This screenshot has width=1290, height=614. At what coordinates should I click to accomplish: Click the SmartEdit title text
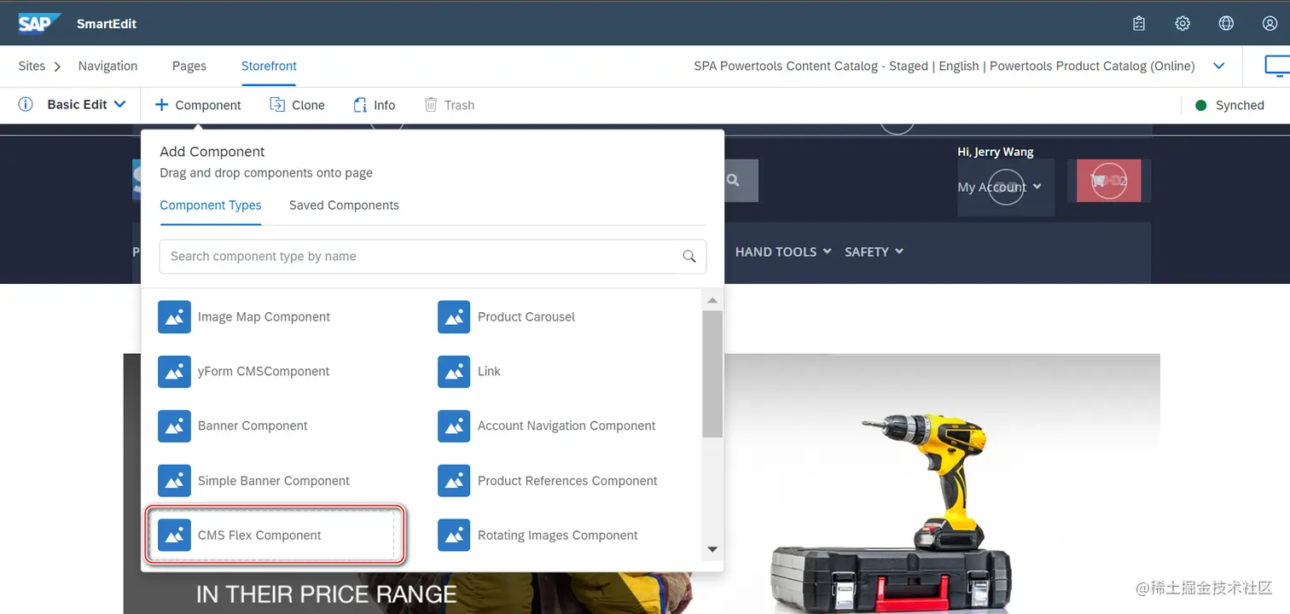(x=107, y=24)
